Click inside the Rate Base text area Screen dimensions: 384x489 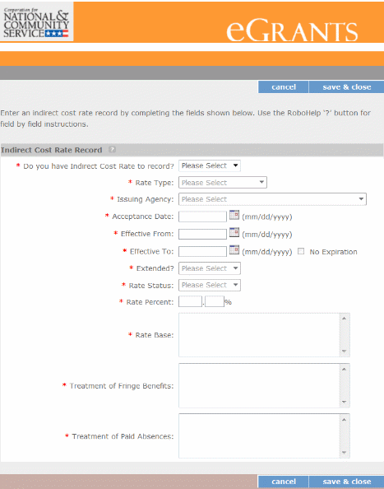(259, 335)
